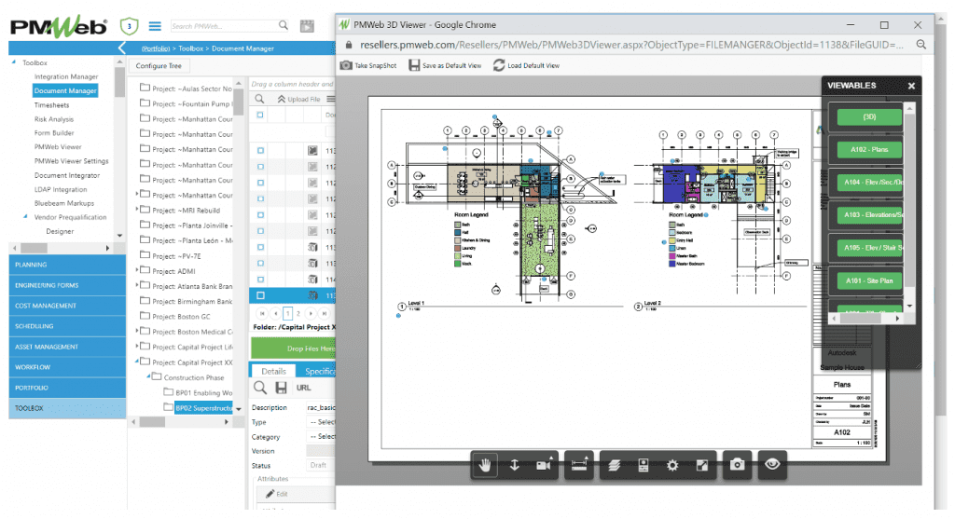This screenshot has width=955, height=519.
Task: Expand Project: ADMI node
Action: pyautogui.click(x=136, y=269)
